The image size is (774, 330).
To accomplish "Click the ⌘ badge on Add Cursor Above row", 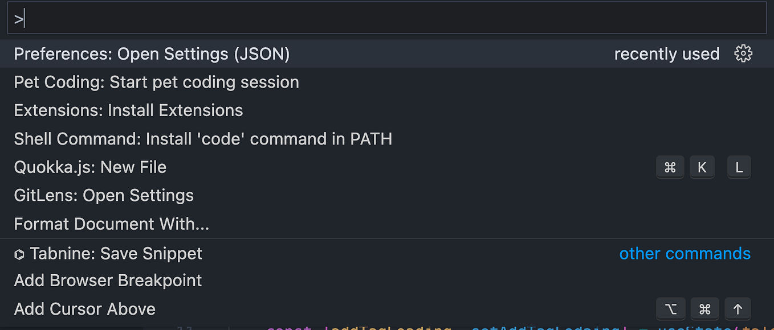I will pyautogui.click(x=704, y=308).
